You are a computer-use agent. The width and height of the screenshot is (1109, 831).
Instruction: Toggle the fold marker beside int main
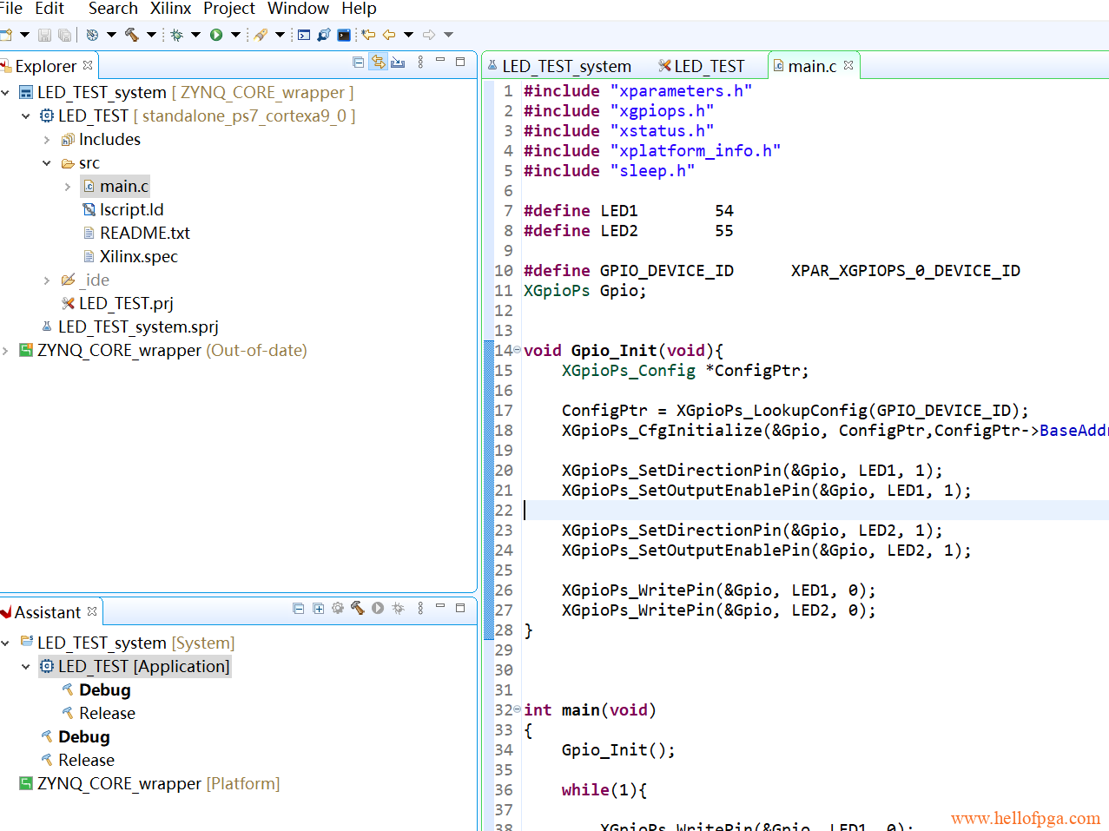[518, 709]
